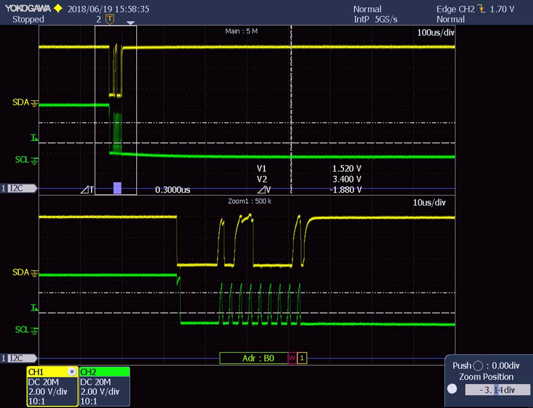Click the SDA ground marker in main window
The height and width of the screenshot is (408, 533).
pos(26,102)
